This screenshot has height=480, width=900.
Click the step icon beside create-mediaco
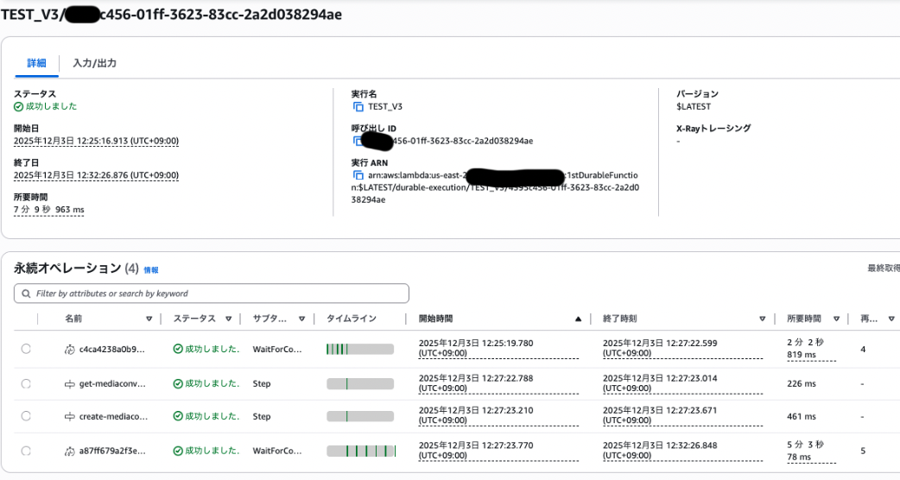pyautogui.click(x=69, y=417)
